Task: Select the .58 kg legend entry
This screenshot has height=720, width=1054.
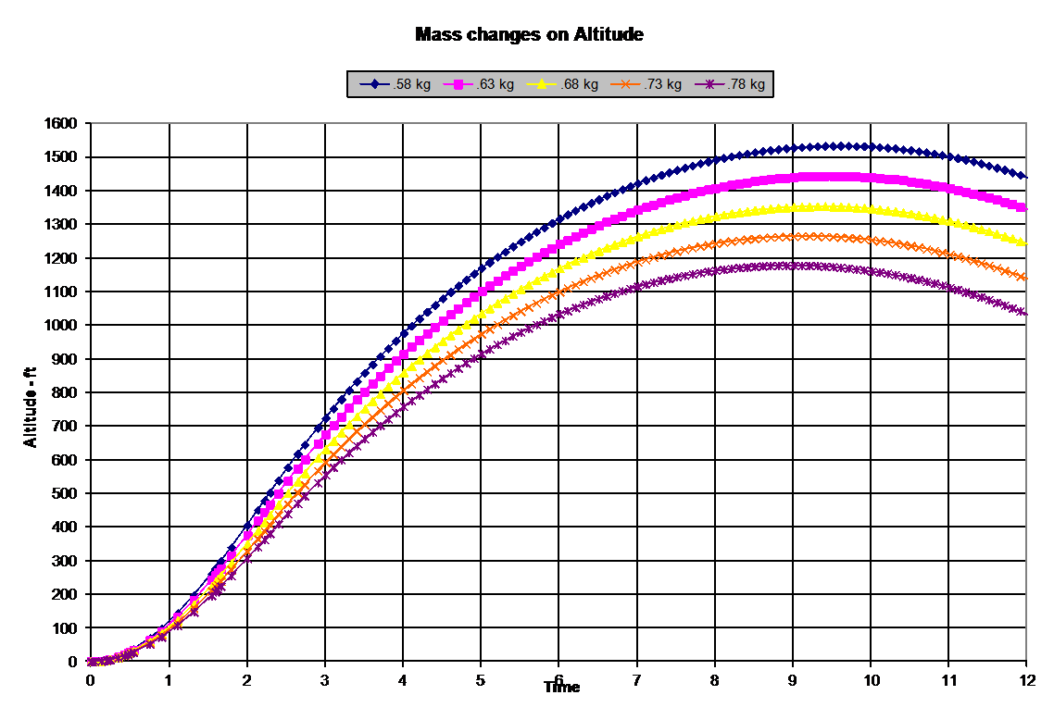Action: tap(395, 84)
